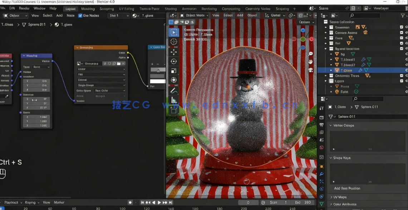The height and width of the screenshot is (210, 408).
Task: Open the Physics Properties tab
Action: (x=321, y=189)
